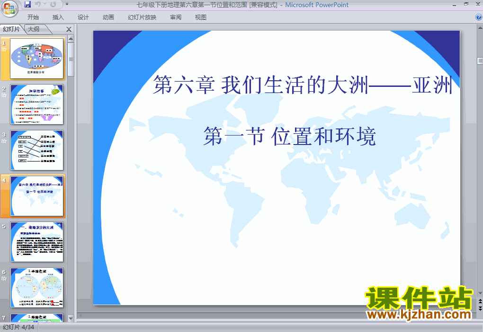The height and width of the screenshot is (332, 483).
Task: Save the presentation with the floppy disk icon
Action: point(27,4)
